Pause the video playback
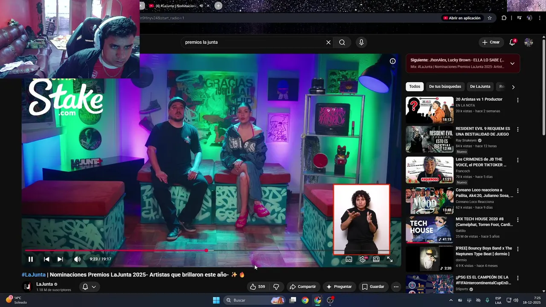 31,259
